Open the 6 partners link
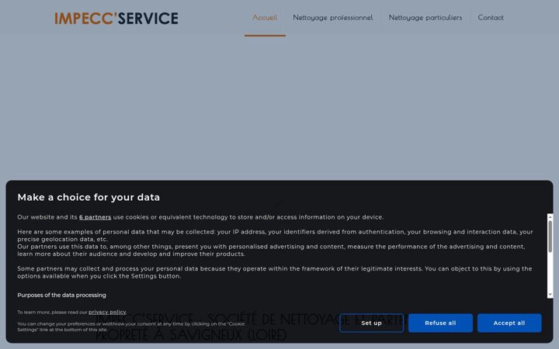The height and width of the screenshot is (349, 559). pyautogui.click(x=95, y=217)
